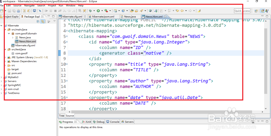
Task: Click the Save All toolbar icon
Action: click(14, 11)
